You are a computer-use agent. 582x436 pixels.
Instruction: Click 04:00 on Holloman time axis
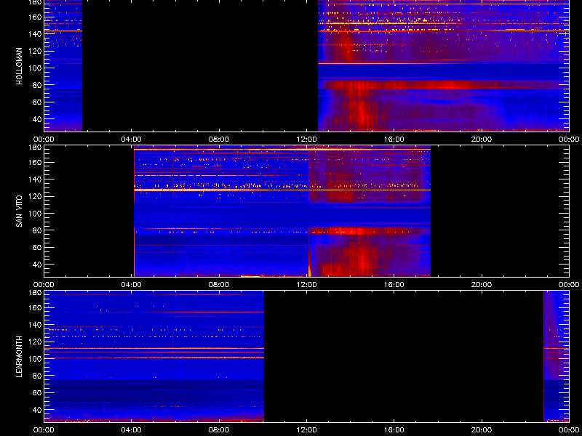[x=132, y=140]
